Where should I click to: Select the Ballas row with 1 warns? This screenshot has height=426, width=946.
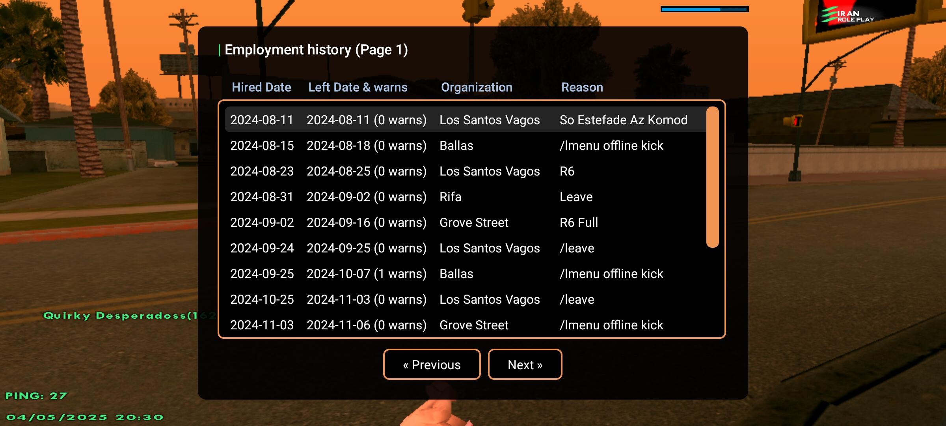465,273
